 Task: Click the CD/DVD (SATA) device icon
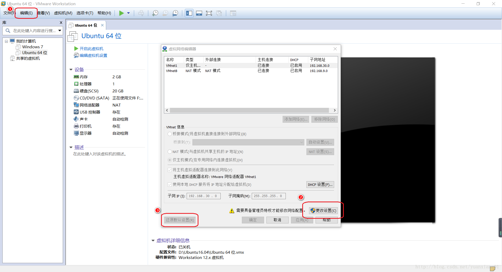(x=76, y=98)
